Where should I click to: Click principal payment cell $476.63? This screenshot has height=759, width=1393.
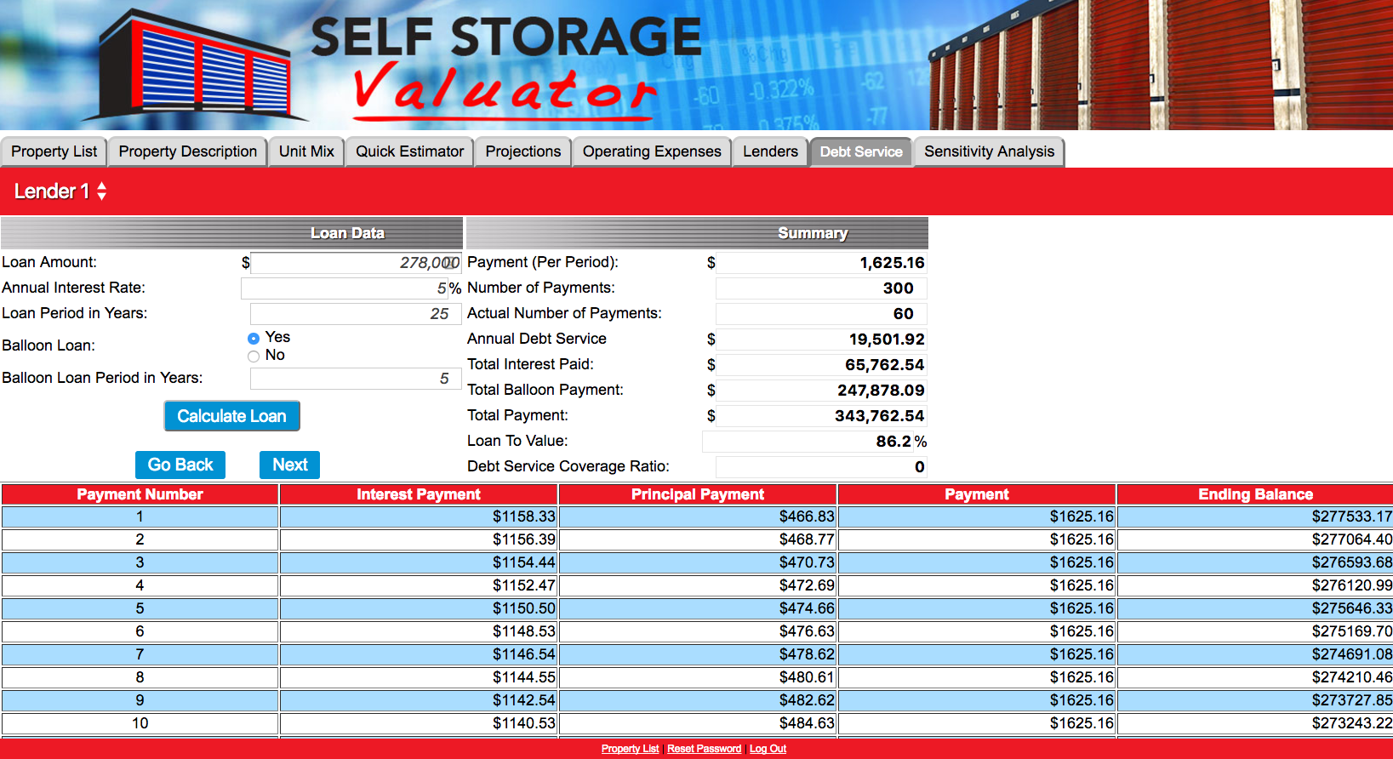[698, 631]
